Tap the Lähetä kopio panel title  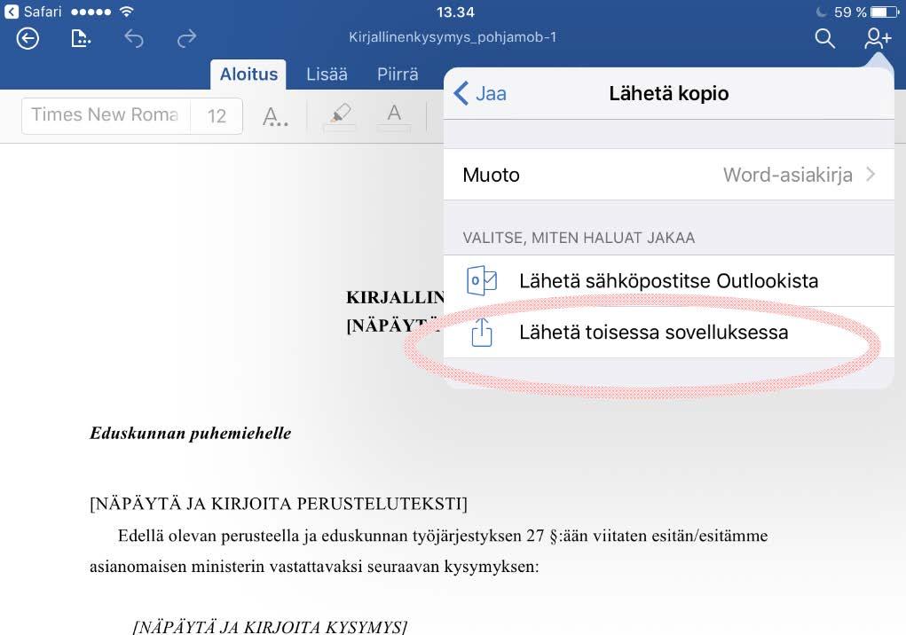pyautogui.click(x=668, y=93)
